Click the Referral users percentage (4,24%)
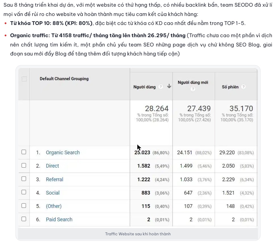This screenshot has width=276, height=242. click(162, 180)
